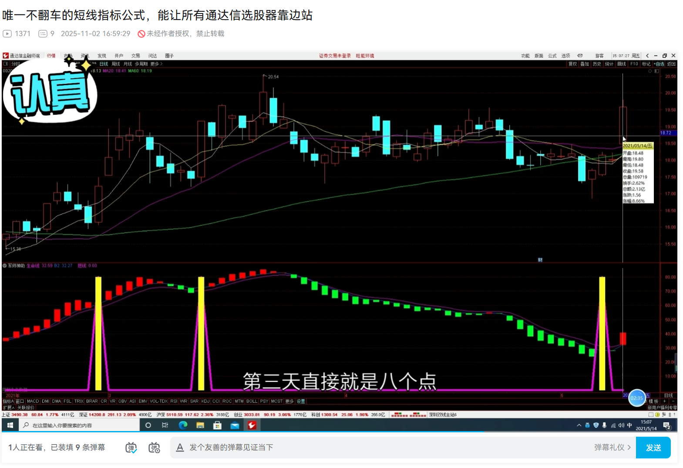The width and height of the screenshot is (683, 468).
Task: Open Microsoft Edge from taskbar
Action: tap(183, 425)
